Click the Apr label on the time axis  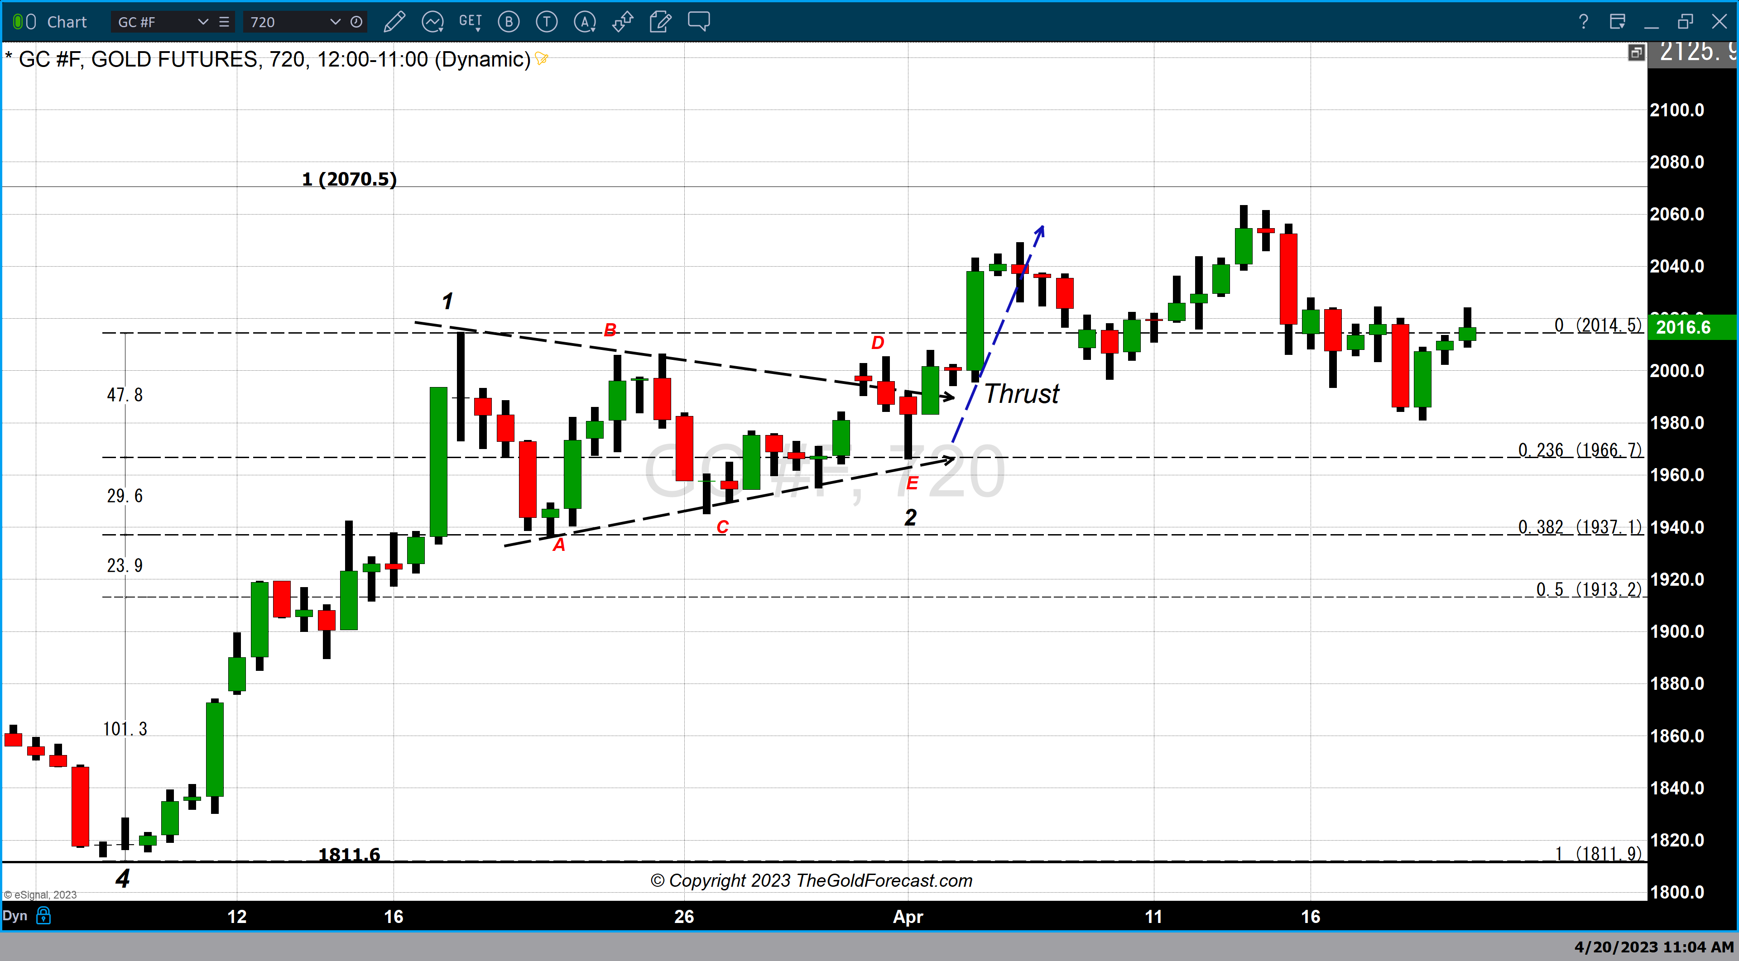(x=908, y=917)
